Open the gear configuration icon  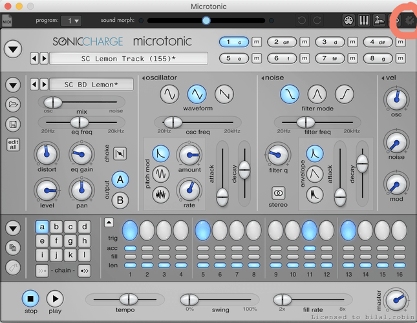pyautogui.click(x=409, y=21)
